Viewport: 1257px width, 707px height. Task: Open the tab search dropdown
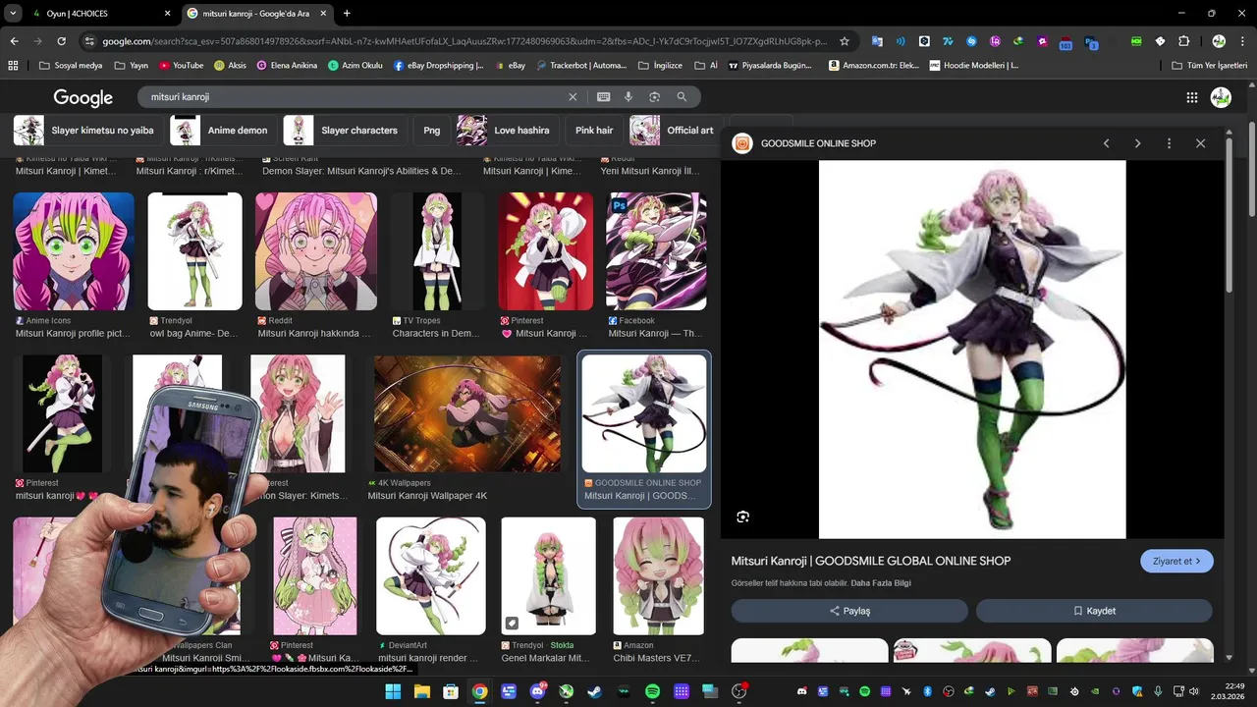coord(13,14)
